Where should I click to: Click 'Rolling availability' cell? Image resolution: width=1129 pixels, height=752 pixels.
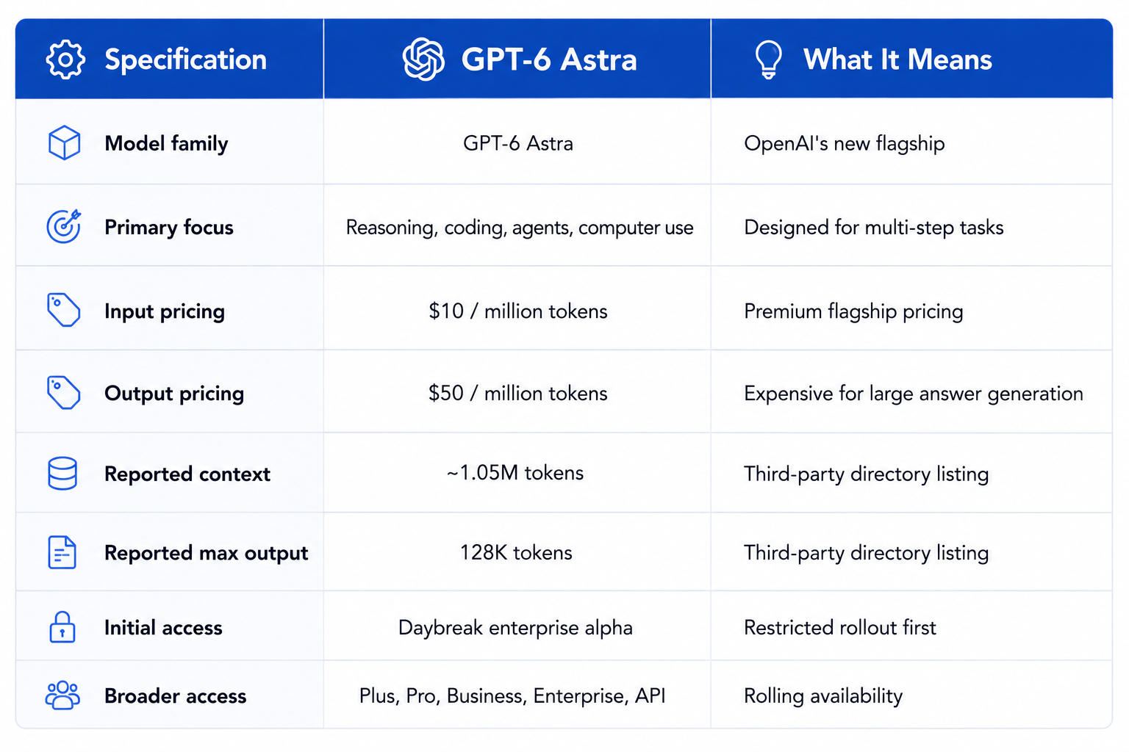click(x=823, y=696)
